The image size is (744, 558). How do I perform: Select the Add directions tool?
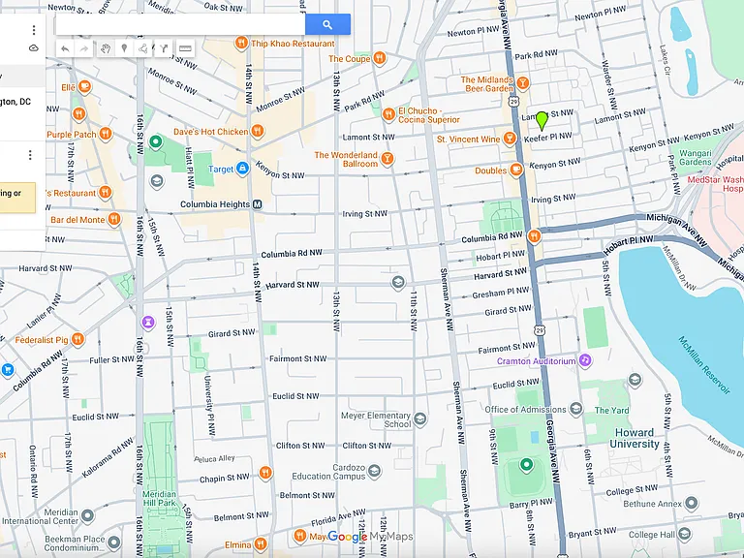click(x=164, y=48)
